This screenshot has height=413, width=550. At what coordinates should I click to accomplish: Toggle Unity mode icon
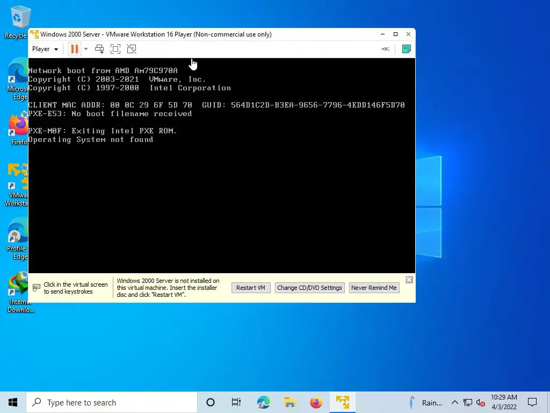(132, 49)
